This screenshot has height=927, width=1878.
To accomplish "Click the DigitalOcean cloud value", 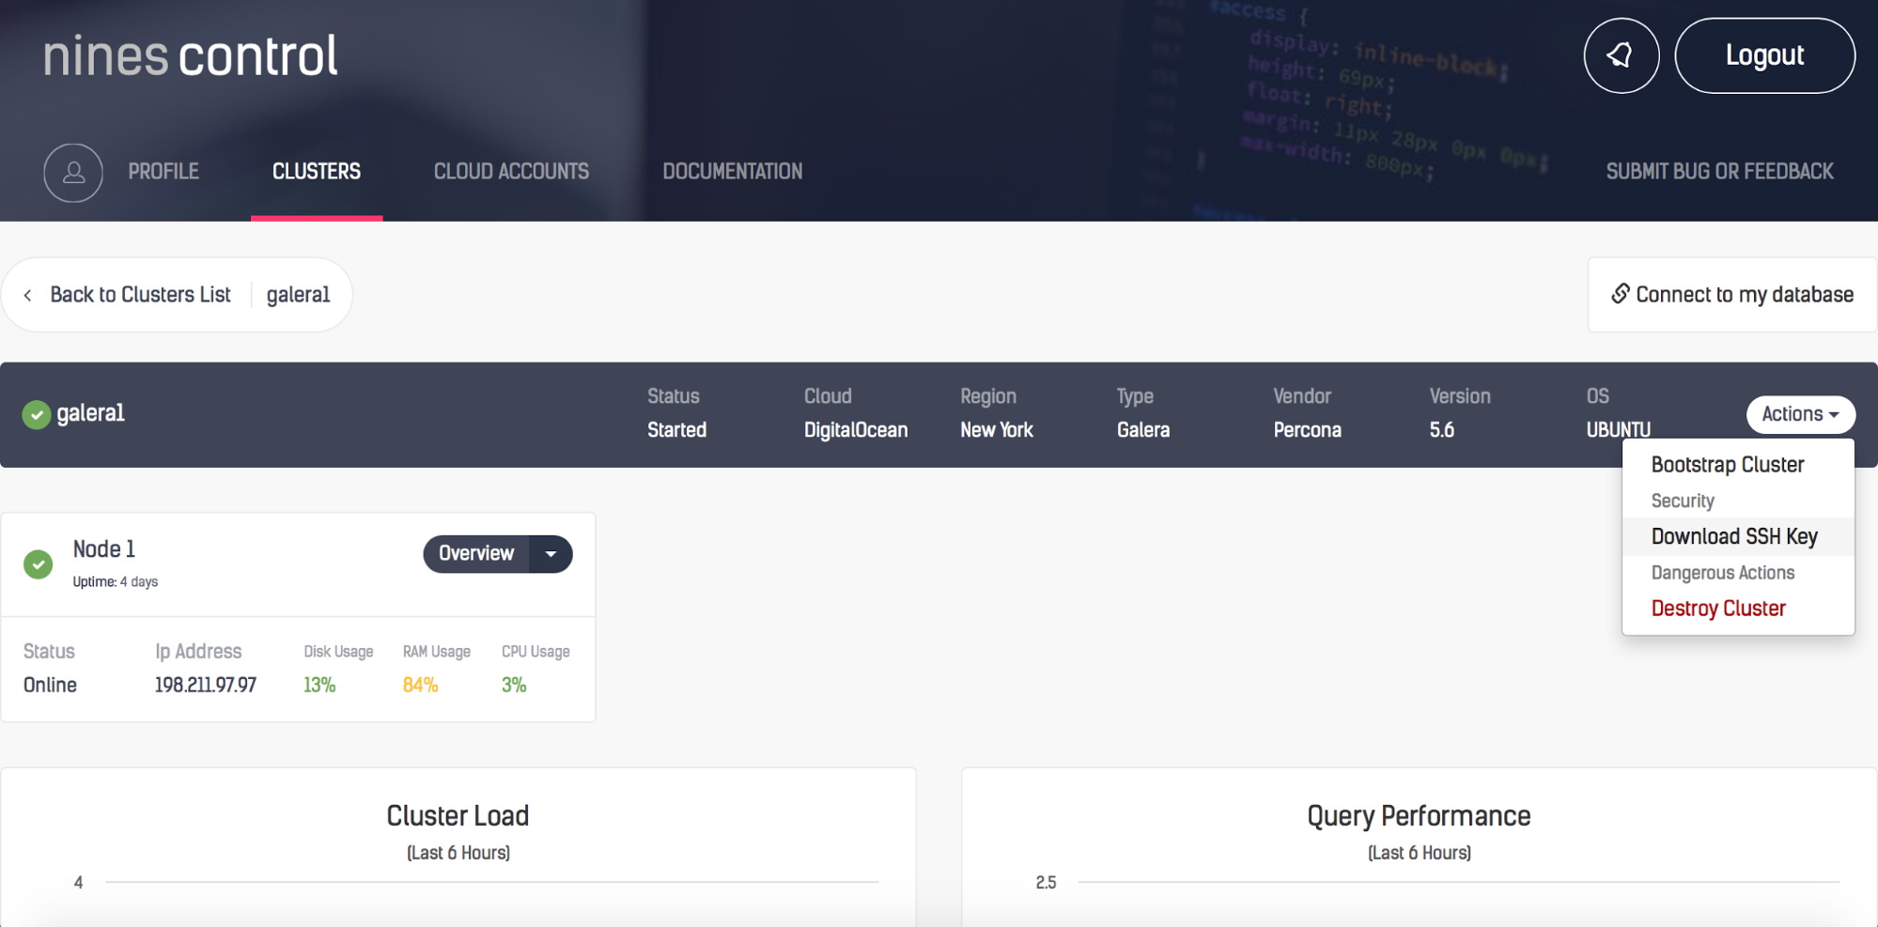I will (x=856, y=430).
